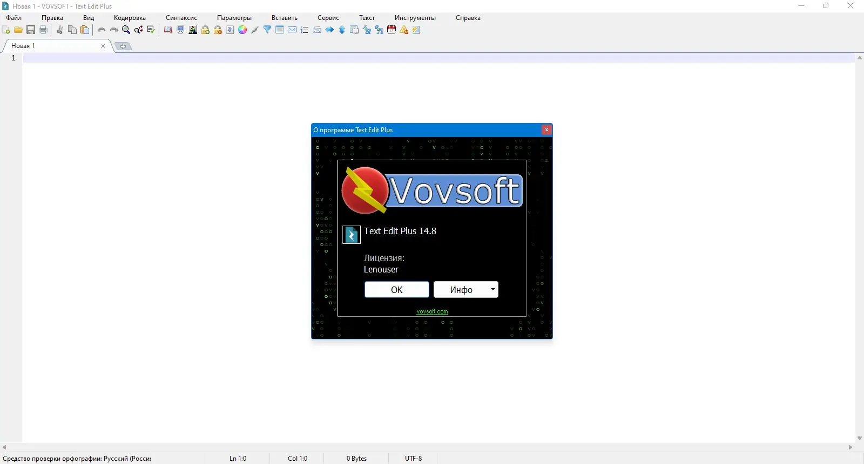This screenshot has width=864, height=464.
Task: Print the document via the printer icon
Action: click(43, 30)
